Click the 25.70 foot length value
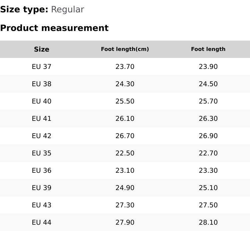This screenshot has width=250, height=231. [208, 101]
